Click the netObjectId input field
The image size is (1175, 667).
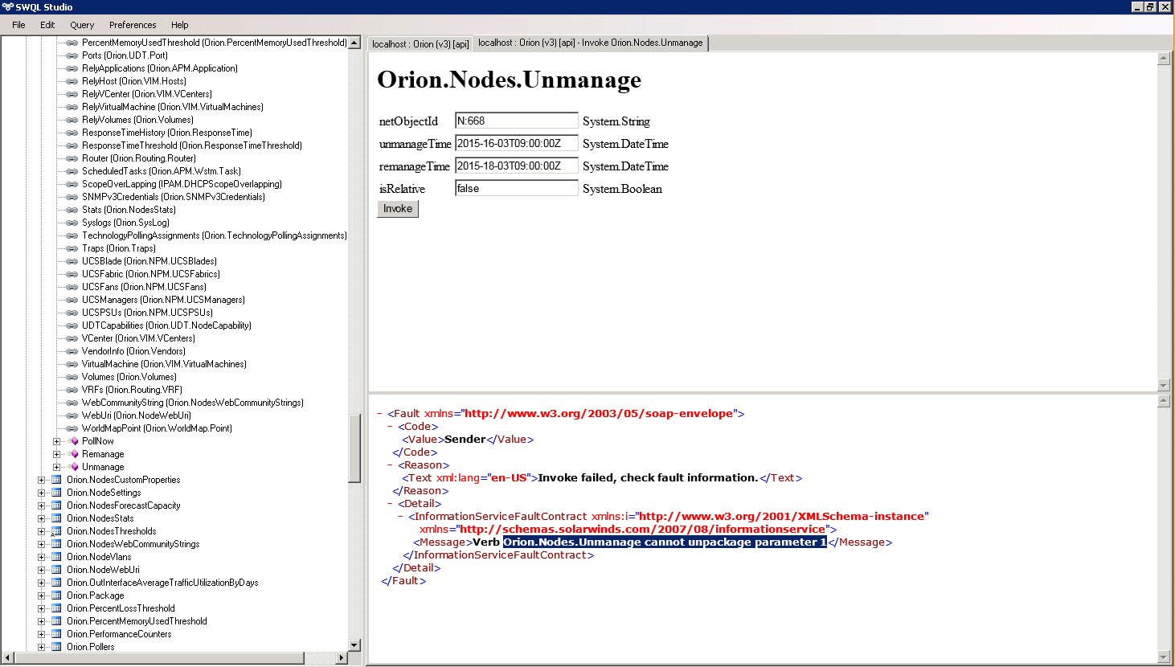(516, 121)
